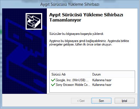Click green checkmark next to Sony Ericsson
The width and height of the screenshot is (140, 109).
[x=53, y=85]
